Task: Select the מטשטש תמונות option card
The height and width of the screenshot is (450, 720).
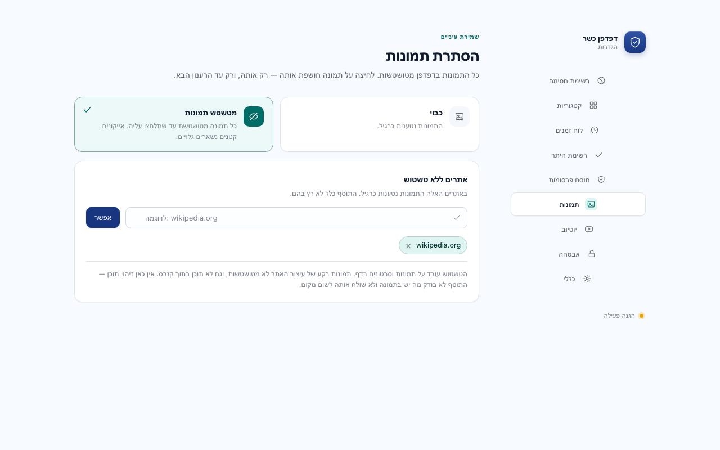Action: point(174,124)
